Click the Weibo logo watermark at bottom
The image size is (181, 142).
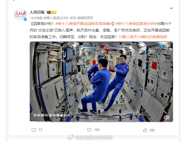tap(71, 137)
